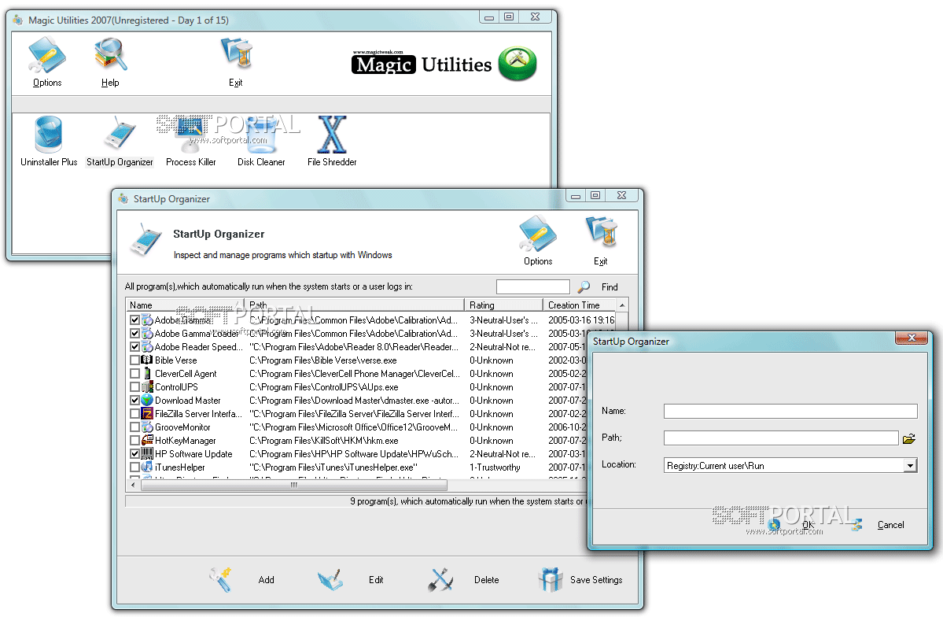Click Exit in the StartUp Organizer window
Screen dimensions: 943x617
coord(601,241)
